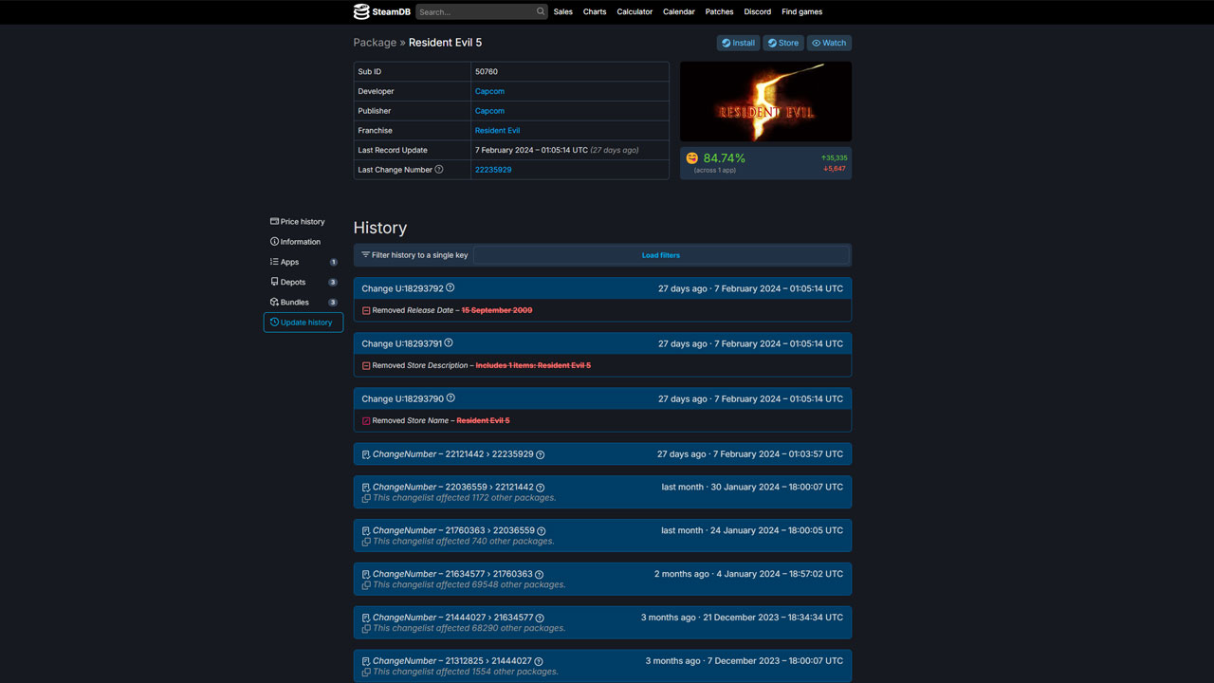Click Change U:18293790 header text
The image size is (1214, 683).
coord(402,398)
